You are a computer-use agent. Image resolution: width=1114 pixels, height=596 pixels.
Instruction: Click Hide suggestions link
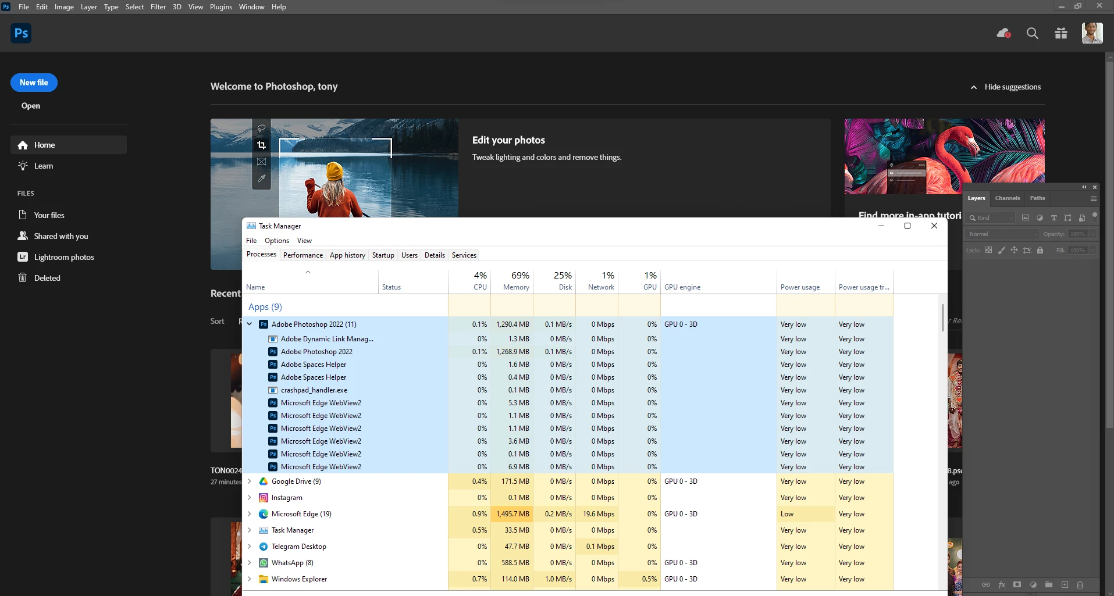(1006, 87)
